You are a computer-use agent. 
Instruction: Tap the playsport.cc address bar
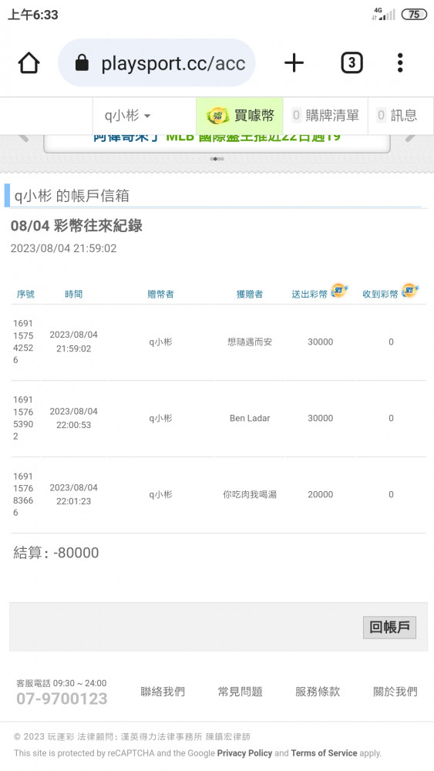tap(156, 63)
